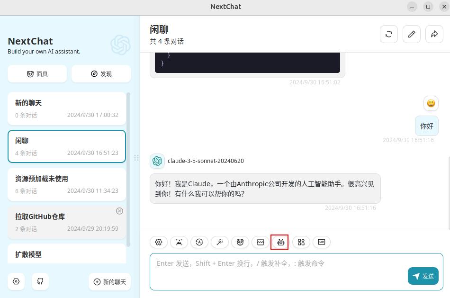450x298 pixels.
Task: Send message with 发送 button
Action: click(x=423, y=276)
